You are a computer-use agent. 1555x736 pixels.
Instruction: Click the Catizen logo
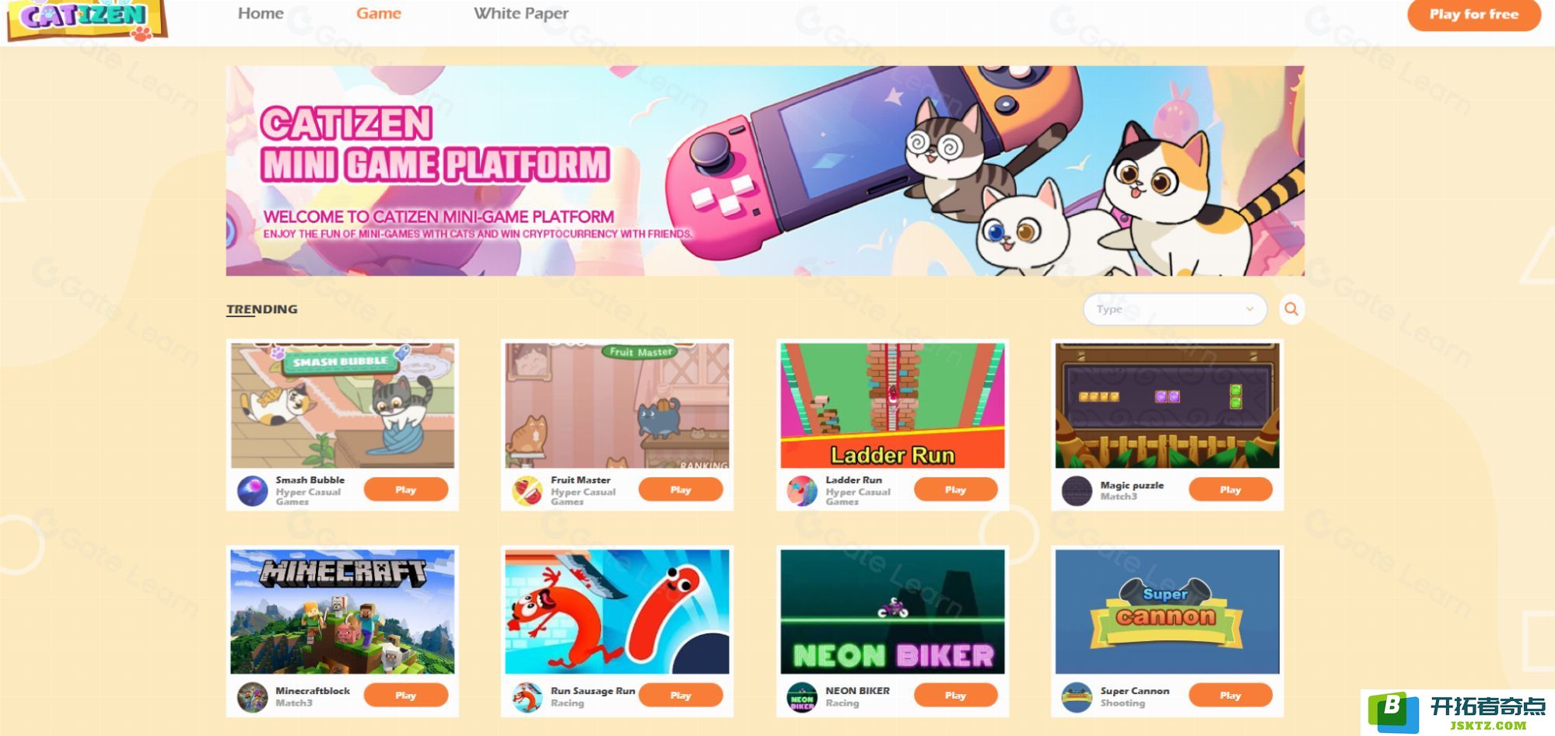[x=86, y=19]
